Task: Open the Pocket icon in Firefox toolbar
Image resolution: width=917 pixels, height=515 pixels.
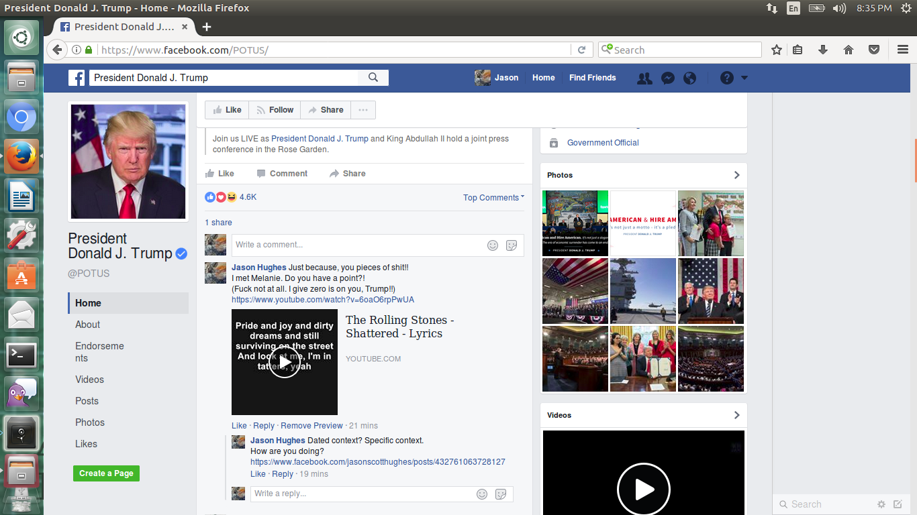Action: 874,50
